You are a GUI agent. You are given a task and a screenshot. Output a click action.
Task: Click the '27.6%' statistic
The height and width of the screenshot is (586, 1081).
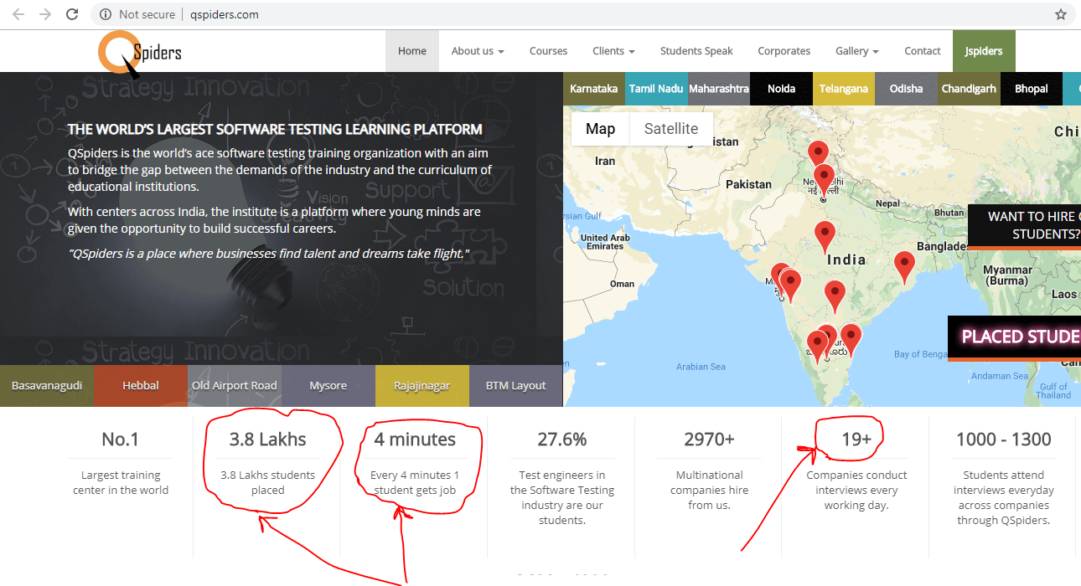click(561, 439)
